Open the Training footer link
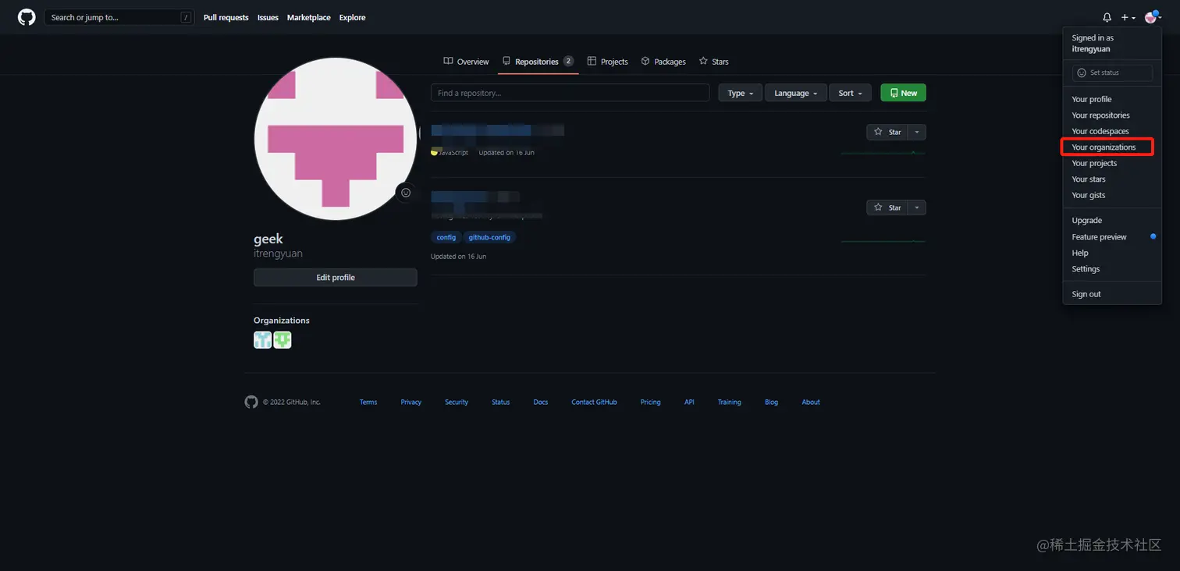Viewport: 1180px width, 571px height. click(x=730, y=403)
